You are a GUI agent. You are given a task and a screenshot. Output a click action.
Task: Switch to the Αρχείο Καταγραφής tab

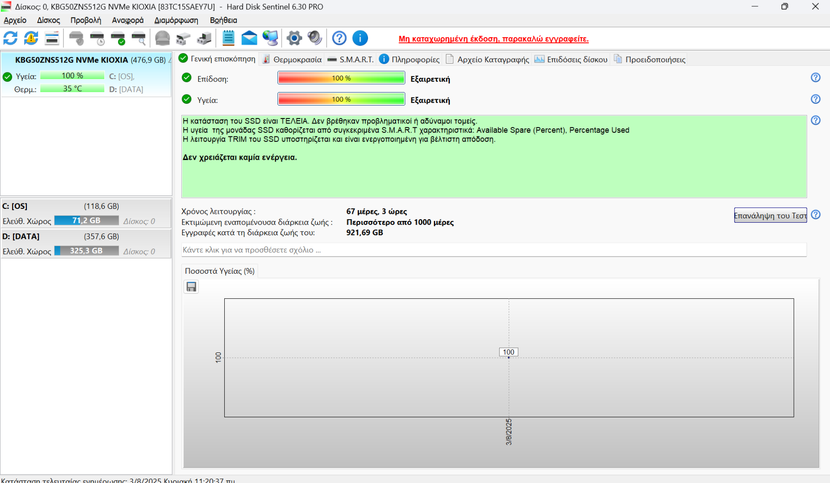coord(487,59)
